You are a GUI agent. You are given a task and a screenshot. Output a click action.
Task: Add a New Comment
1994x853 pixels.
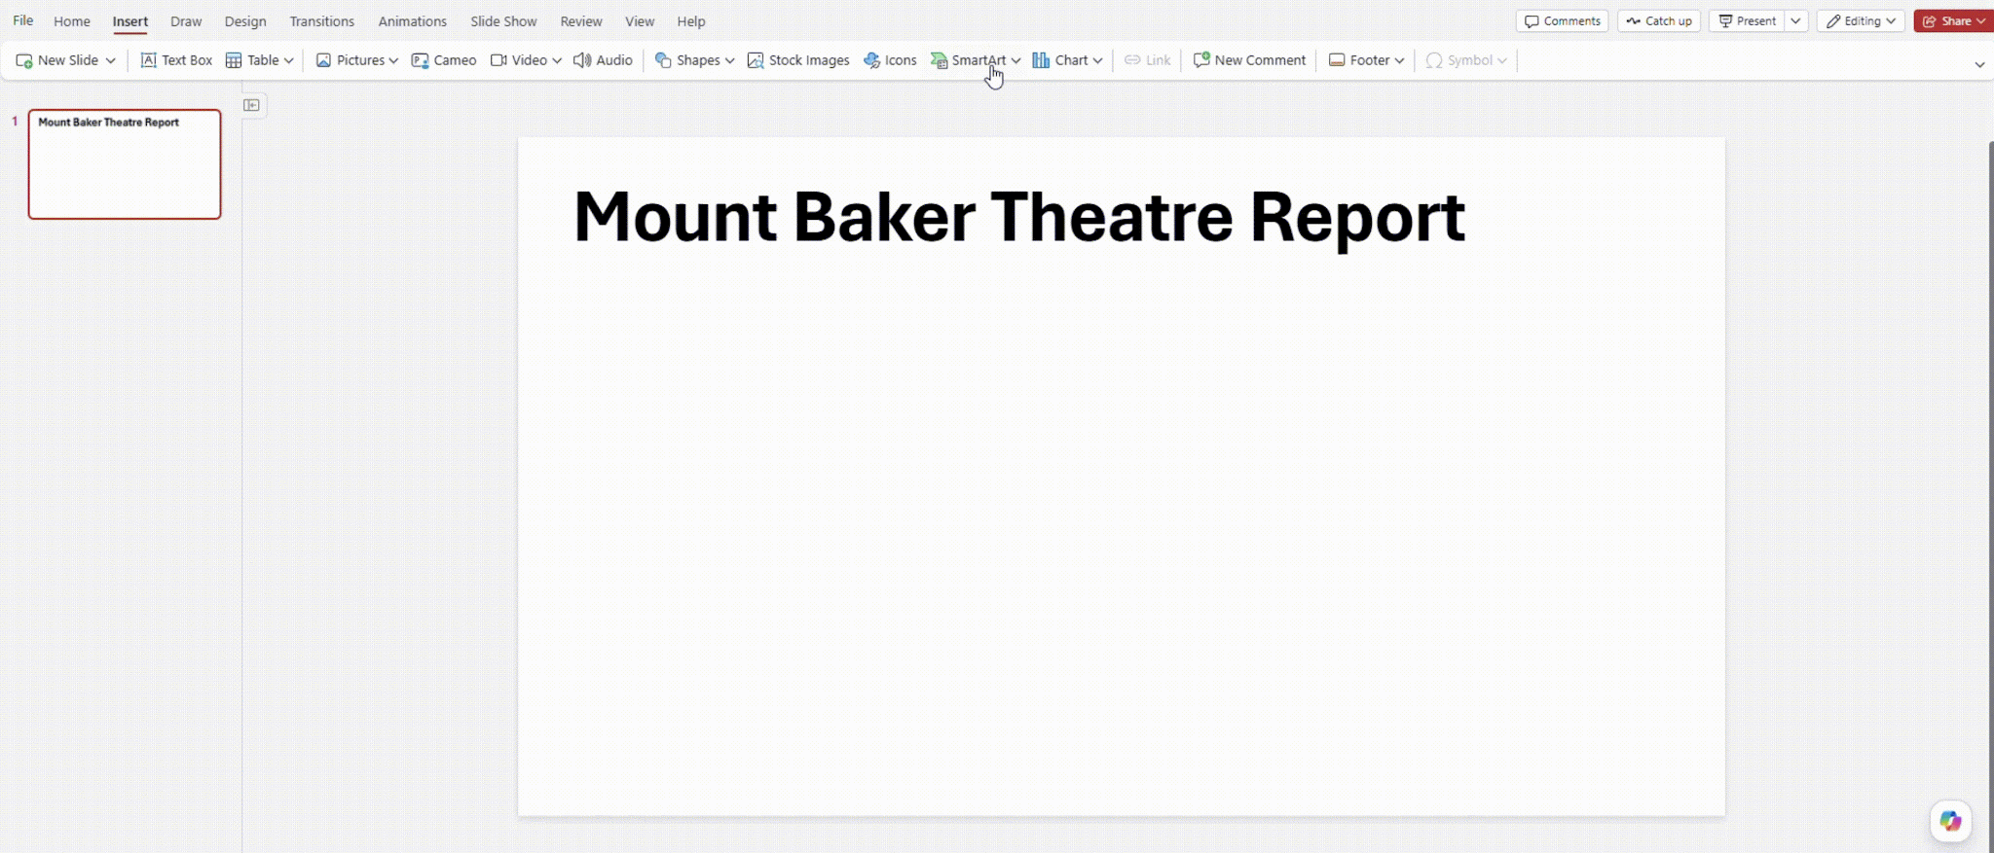tap(1249, 60)
